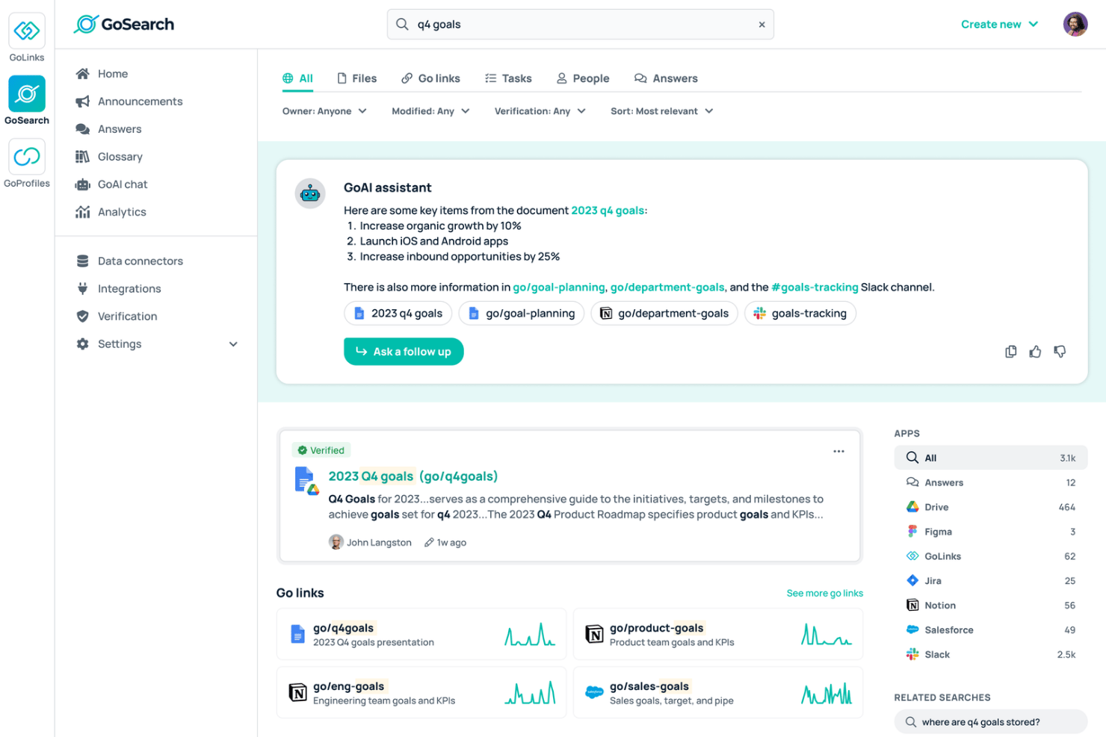1106x737 pixels.
Task: Filter results by Slack app
Action: pos(991,655)
